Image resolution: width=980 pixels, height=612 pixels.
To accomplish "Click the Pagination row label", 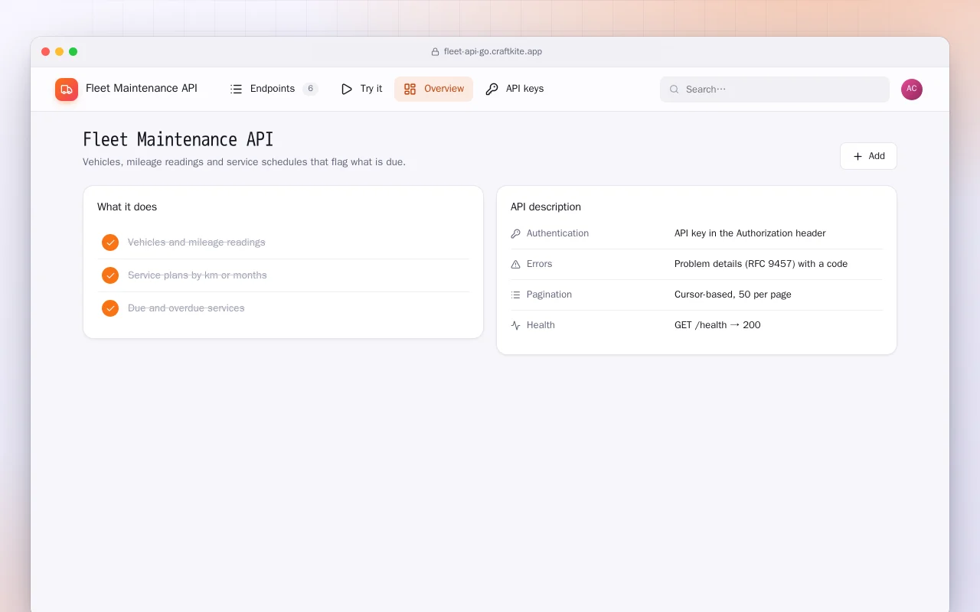I will tap(549, 295).
